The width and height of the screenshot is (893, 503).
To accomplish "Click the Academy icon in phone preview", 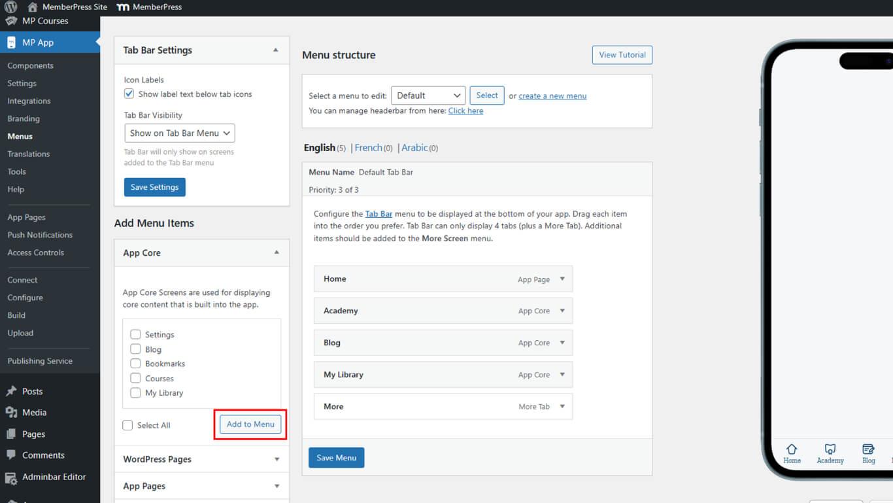I will coord(830,449).
